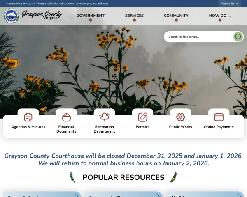The height and width of the screenshot is (197, 247).
Task: Click the green search magnifier button
Action: point(238,37)
